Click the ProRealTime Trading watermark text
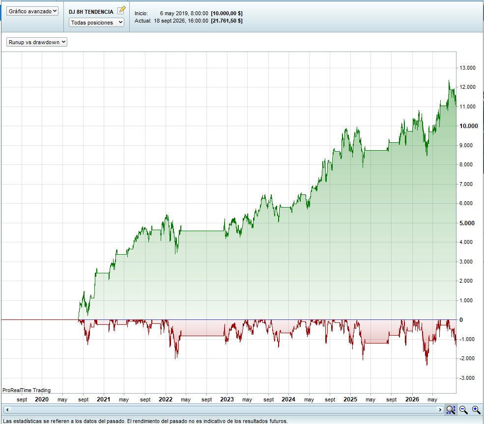 [x=27, y=390]
